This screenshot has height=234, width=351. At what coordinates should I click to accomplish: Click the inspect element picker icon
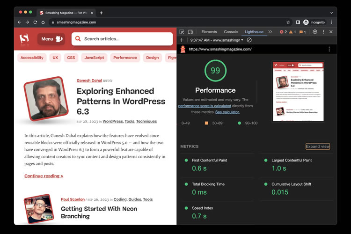pos(182,32)
